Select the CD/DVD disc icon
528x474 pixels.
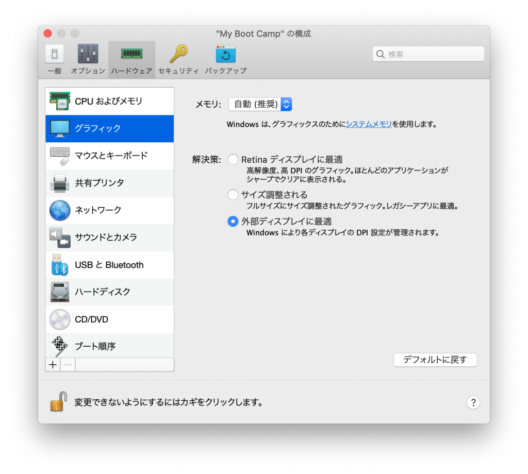pyautogui.click(x=60, y=319)
